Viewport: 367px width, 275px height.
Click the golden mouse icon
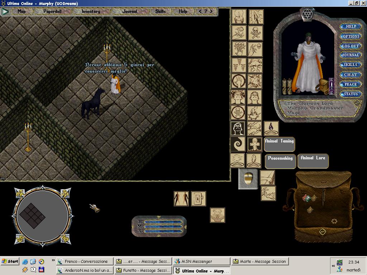pyautogui.click(x=248, y=179)
